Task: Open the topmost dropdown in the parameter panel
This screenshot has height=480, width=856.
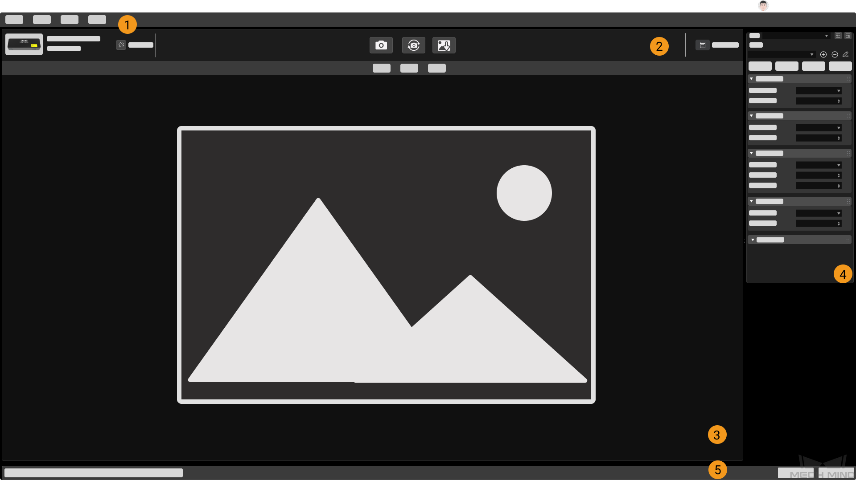Action: click(x=796, y=36)
